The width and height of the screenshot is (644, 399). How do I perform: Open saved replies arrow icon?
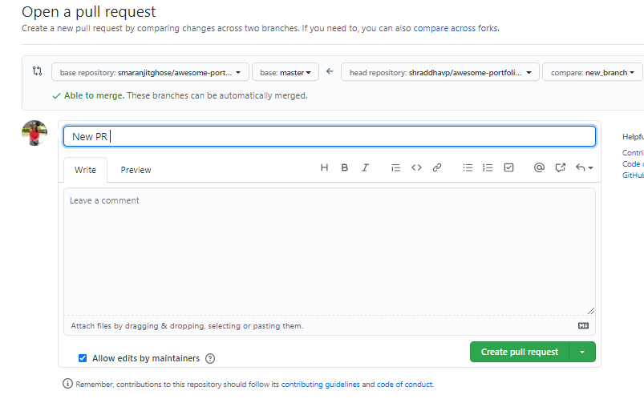point(584,167)
